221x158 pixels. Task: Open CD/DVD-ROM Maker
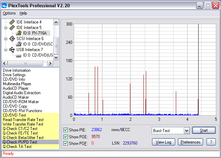[x=21, y=102]
